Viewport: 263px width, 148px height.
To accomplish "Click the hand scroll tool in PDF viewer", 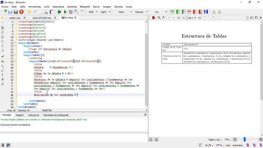I will click(164, 18).
